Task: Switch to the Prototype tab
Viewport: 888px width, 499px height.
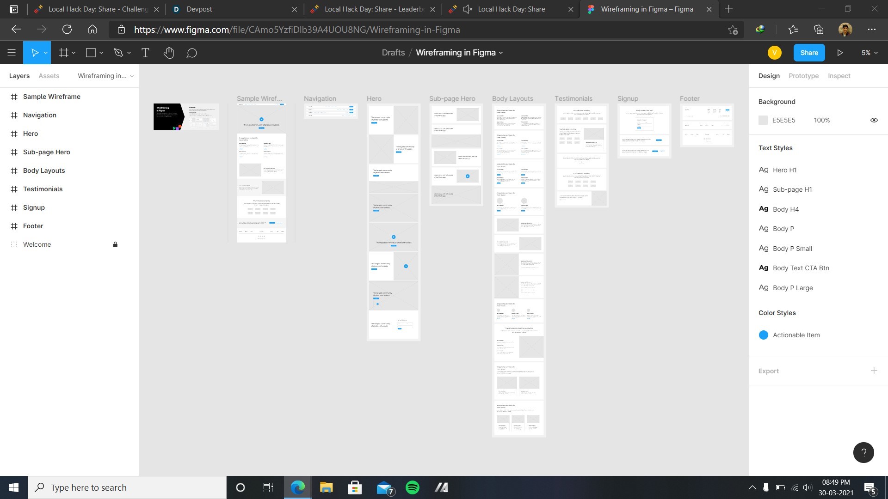Action: click(803, 76)
